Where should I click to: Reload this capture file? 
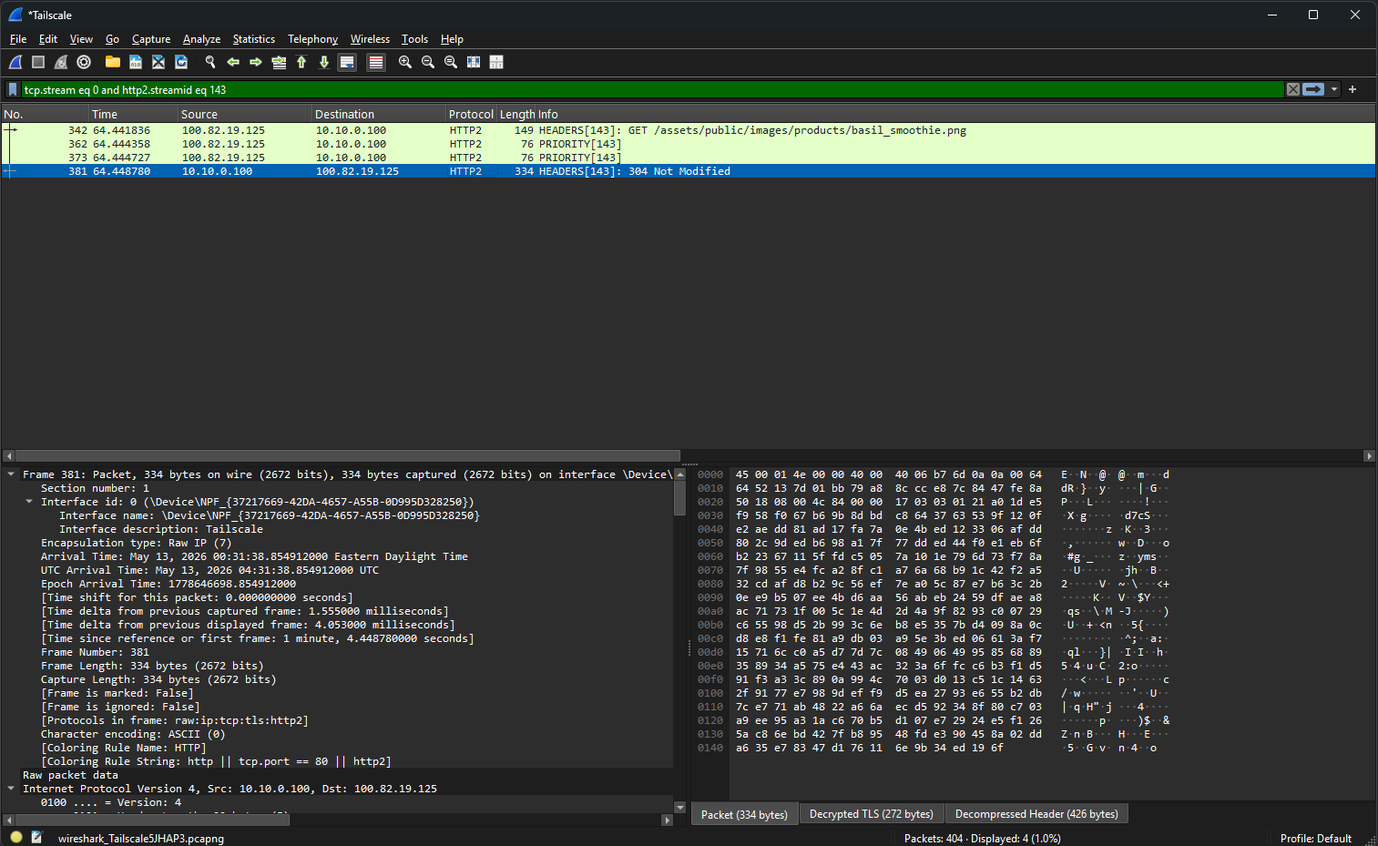(181, 62)
